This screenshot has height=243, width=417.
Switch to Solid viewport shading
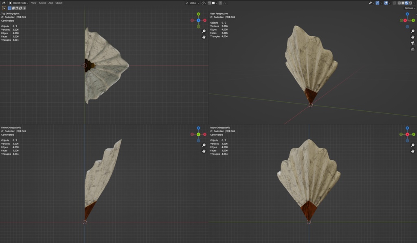403,3
